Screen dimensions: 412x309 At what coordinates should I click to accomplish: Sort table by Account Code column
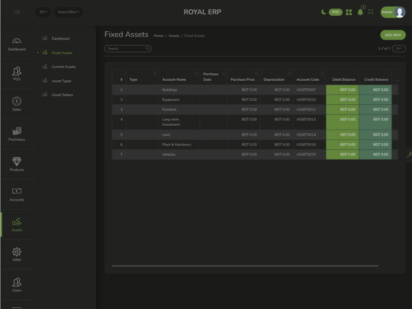coord(309,77)
